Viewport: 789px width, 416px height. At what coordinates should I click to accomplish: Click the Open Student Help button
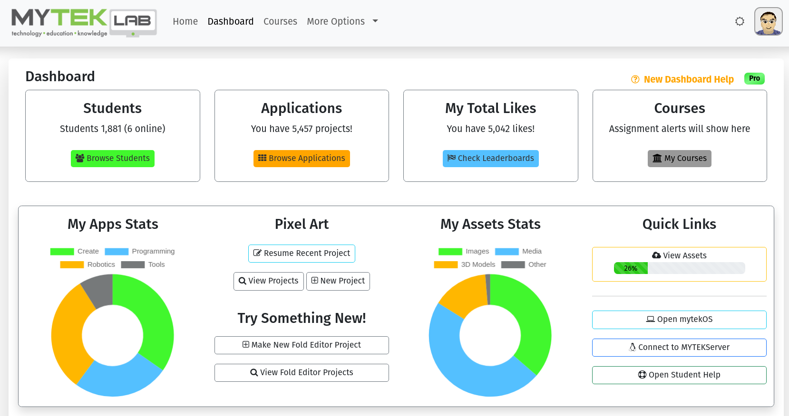[x=679, y=375]
